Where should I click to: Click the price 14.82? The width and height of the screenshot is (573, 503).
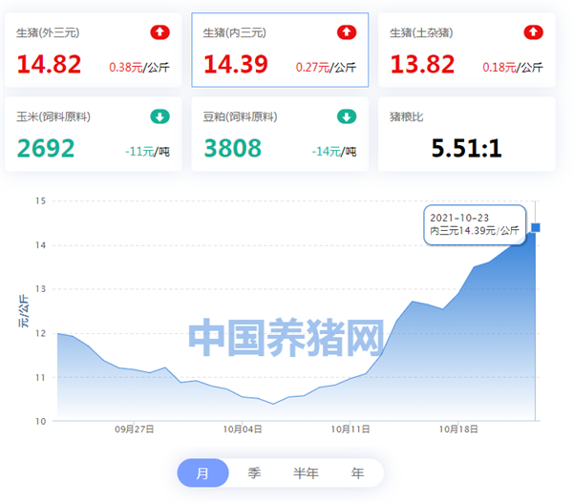pos(49,64)
